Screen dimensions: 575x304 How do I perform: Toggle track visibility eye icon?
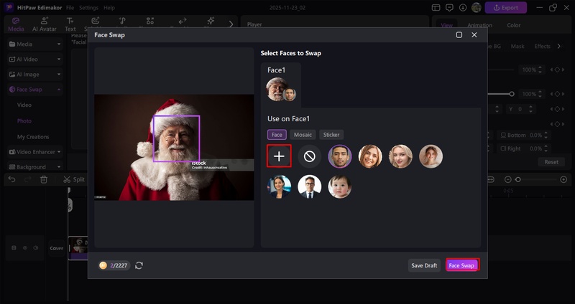tap(25, 248)
